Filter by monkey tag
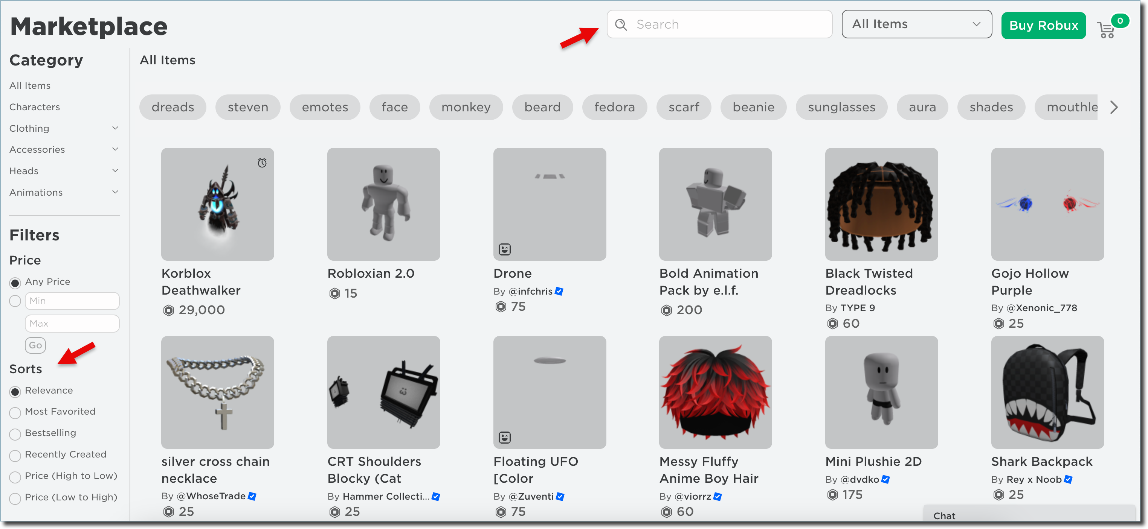 tap(466, 107)
